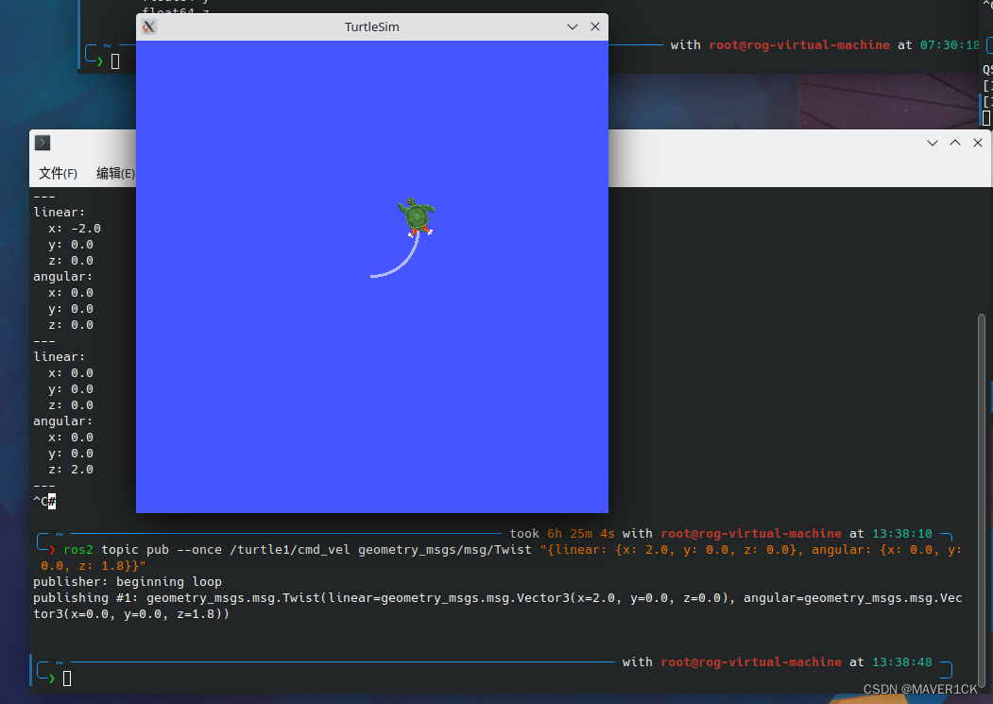
Task: Minimize the TurtleSim window with chevron
Action: (x=573, y=26)
